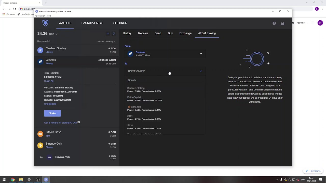The height and width of the screenshot is (183, 326).
Task: Click Cosmos icon in the From field
Action: click(130, 54)
